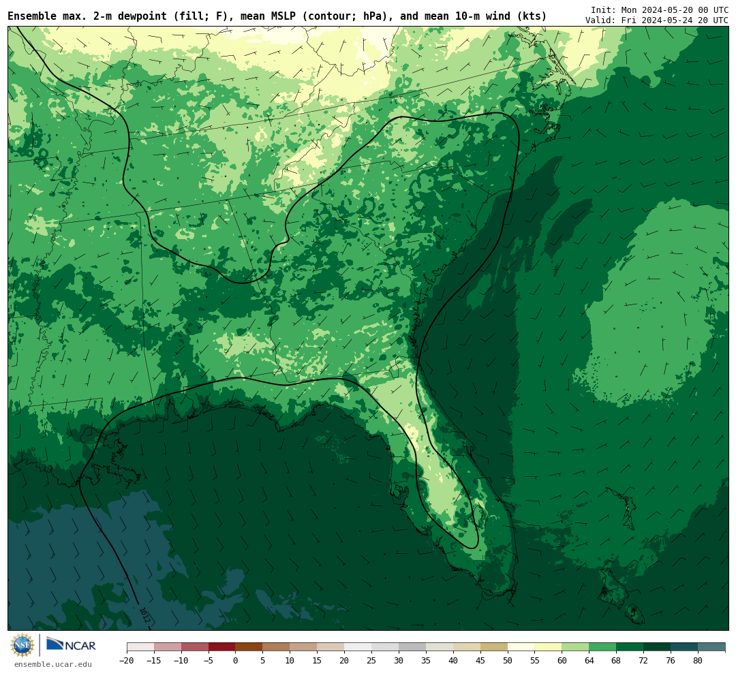
Task: Click the 15 colorbar tick label
Action: click(x=318, y=661)
